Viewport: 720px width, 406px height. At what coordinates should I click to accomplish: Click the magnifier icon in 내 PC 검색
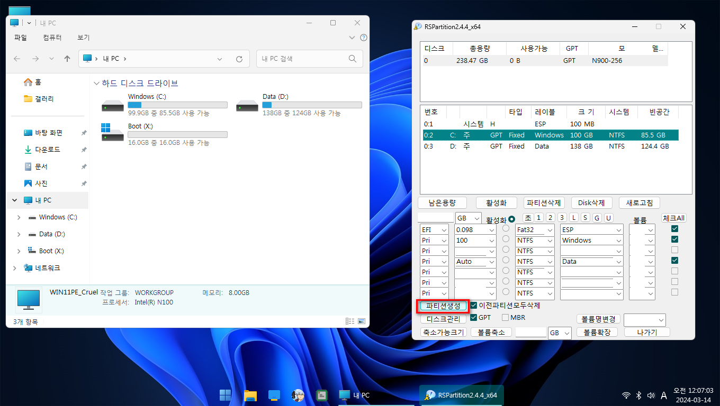[x=353, y=59]
